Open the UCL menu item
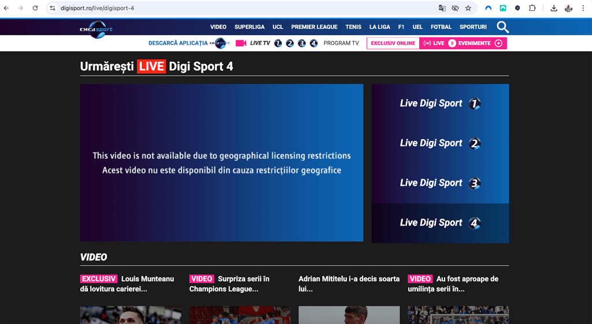592x324 pixels. click(278, 27)
